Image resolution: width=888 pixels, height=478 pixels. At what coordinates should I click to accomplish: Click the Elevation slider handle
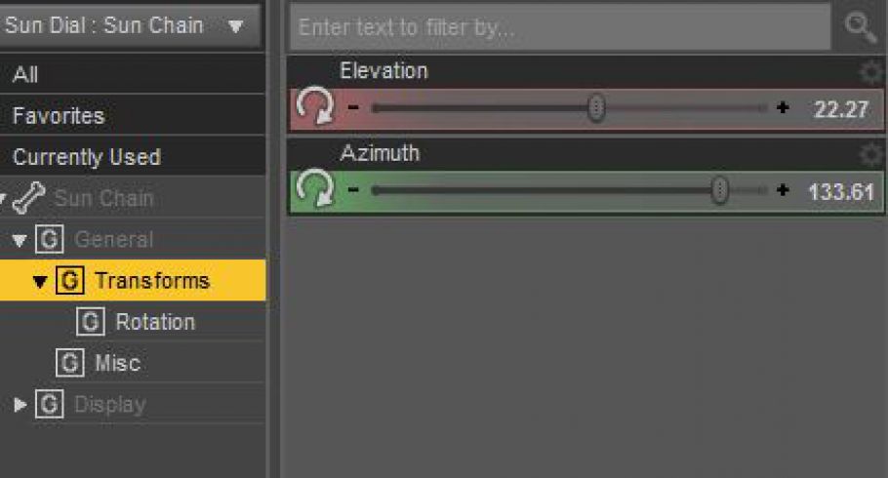tap(597, 108)
